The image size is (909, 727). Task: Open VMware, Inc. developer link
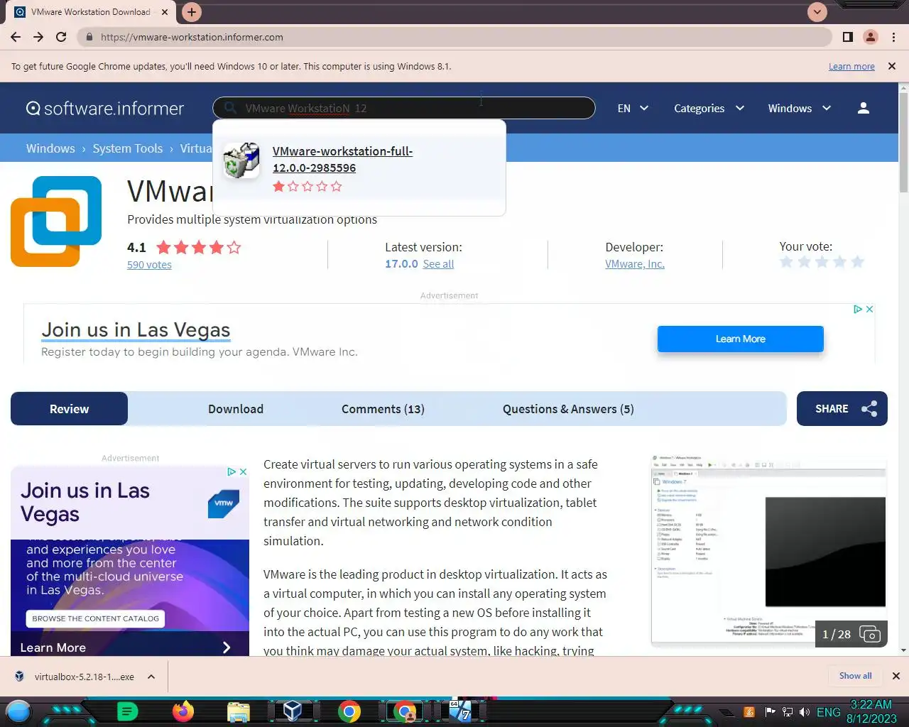pyautogui.click(x=635, y=263)
